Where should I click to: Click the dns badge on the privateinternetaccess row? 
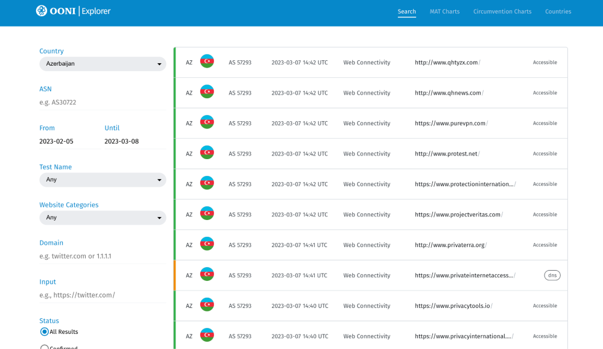(x=552, y=275)
